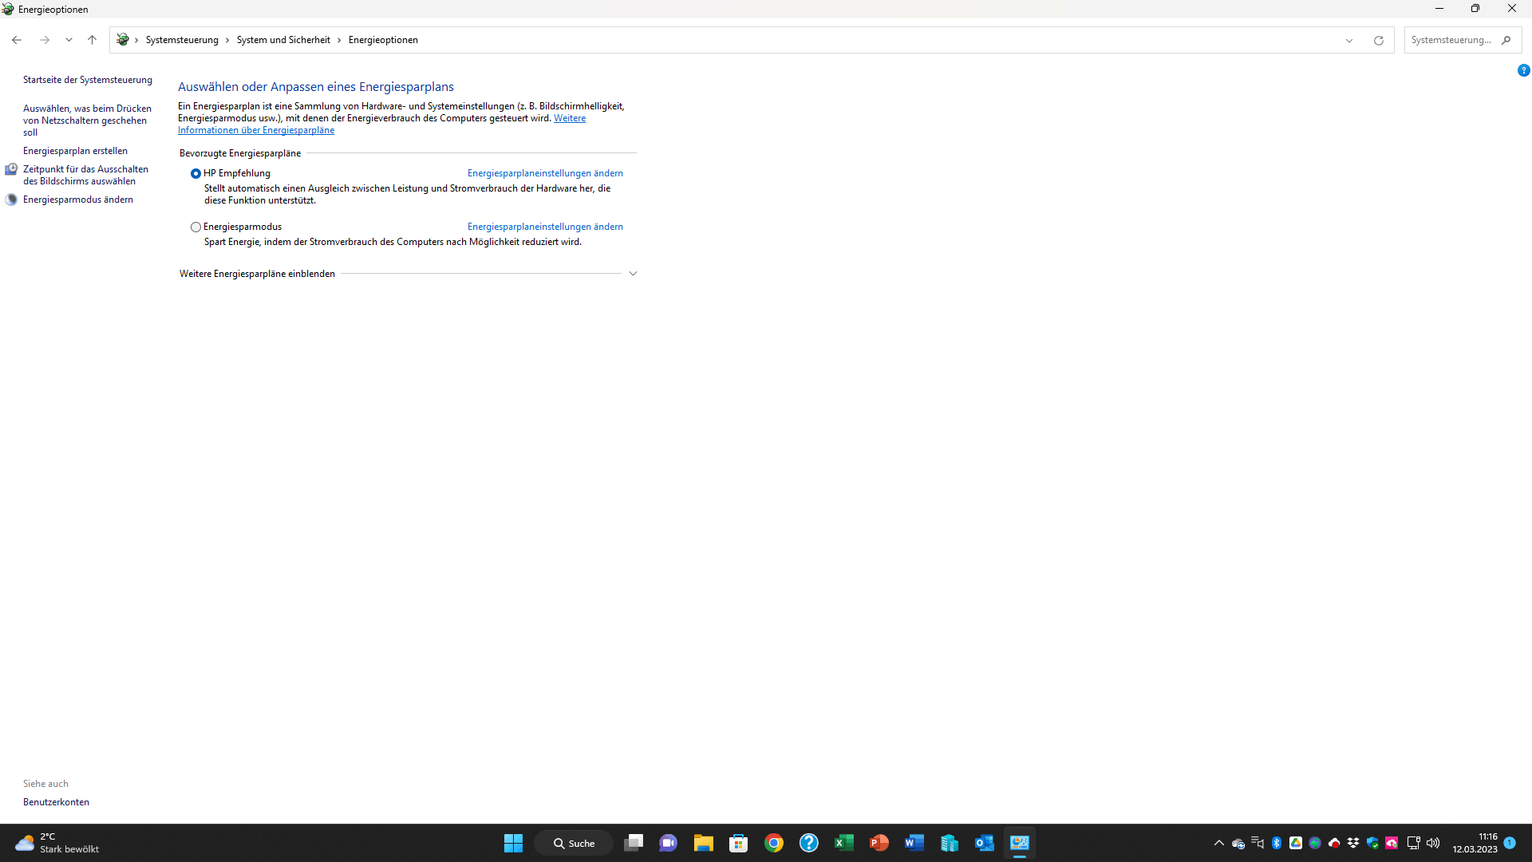This screenshot has width=1532, height=862.
Task: Click the up-one-level arrow icon
Action: click(92, 40)
